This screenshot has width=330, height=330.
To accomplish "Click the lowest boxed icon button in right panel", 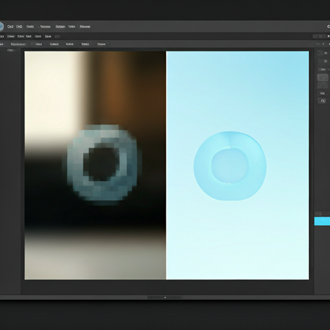I will click(x=322, y=101).
